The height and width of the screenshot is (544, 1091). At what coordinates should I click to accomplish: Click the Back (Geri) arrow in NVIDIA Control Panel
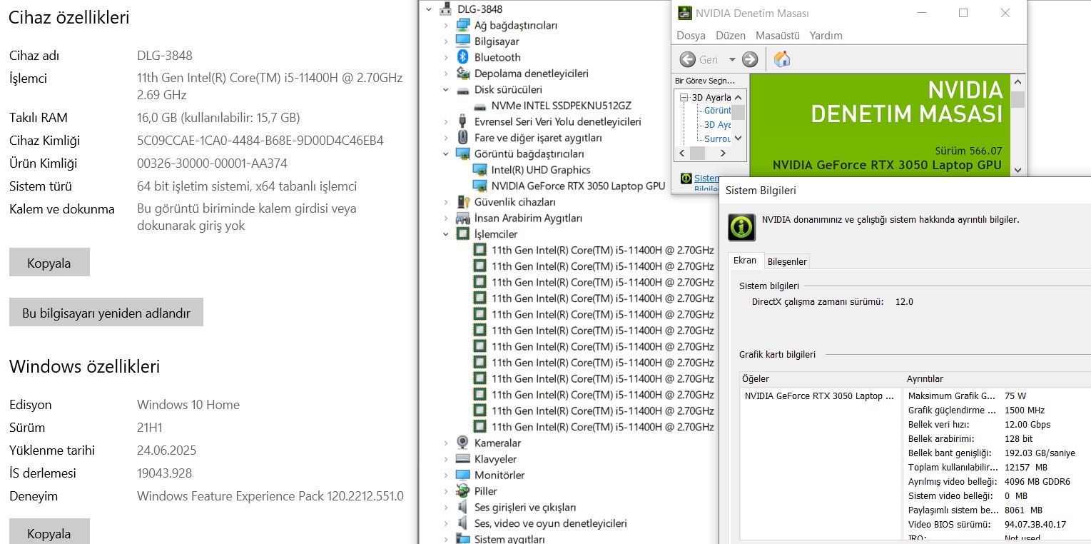click(688, 59)
